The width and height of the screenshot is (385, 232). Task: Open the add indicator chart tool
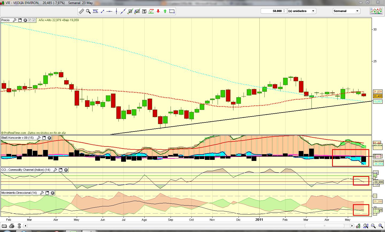(x=130, y=11)
